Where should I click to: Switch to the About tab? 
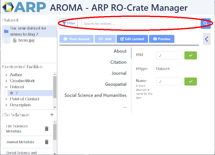(x=120, y=51)
